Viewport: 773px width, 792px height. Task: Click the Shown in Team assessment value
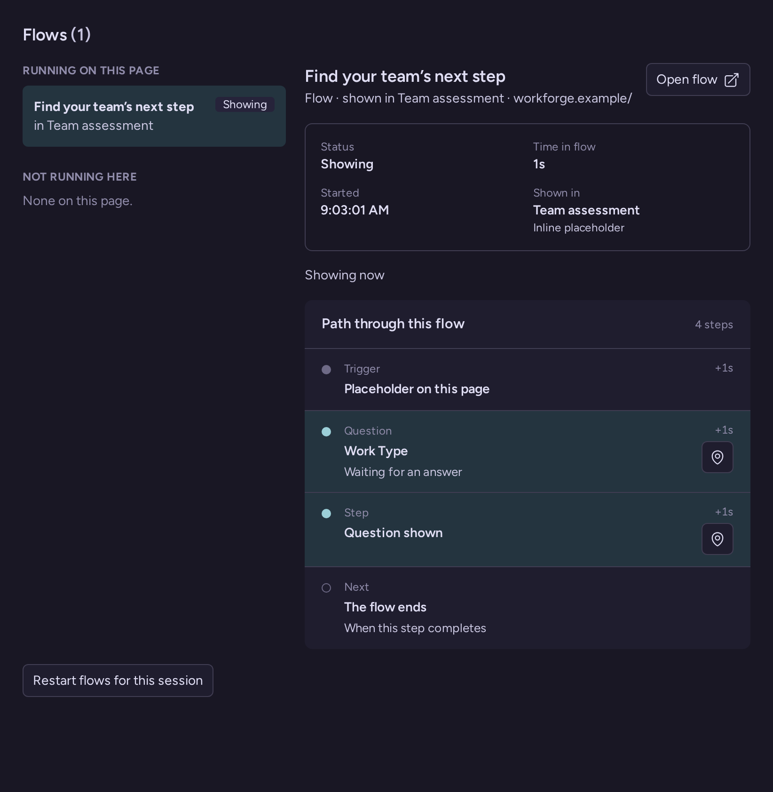click(586, 210)
